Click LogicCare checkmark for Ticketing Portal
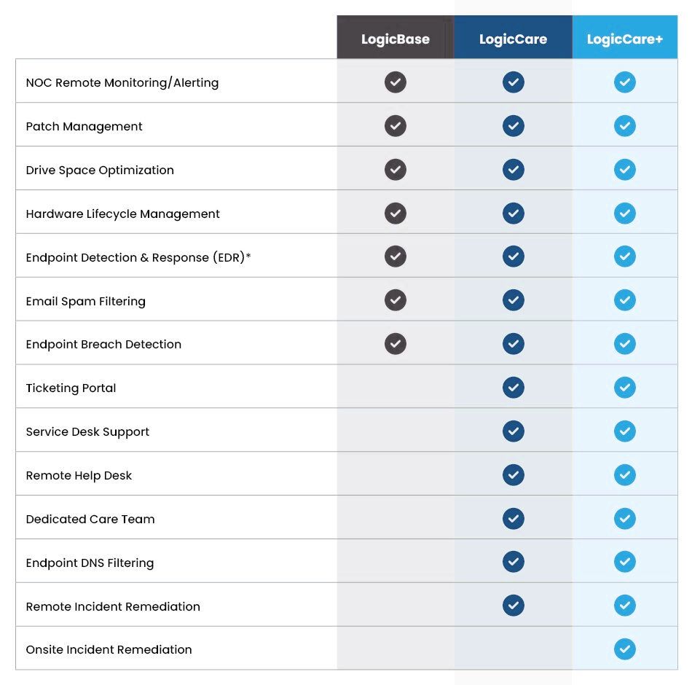This screenshot has height=685, width=692. [514, 388]
